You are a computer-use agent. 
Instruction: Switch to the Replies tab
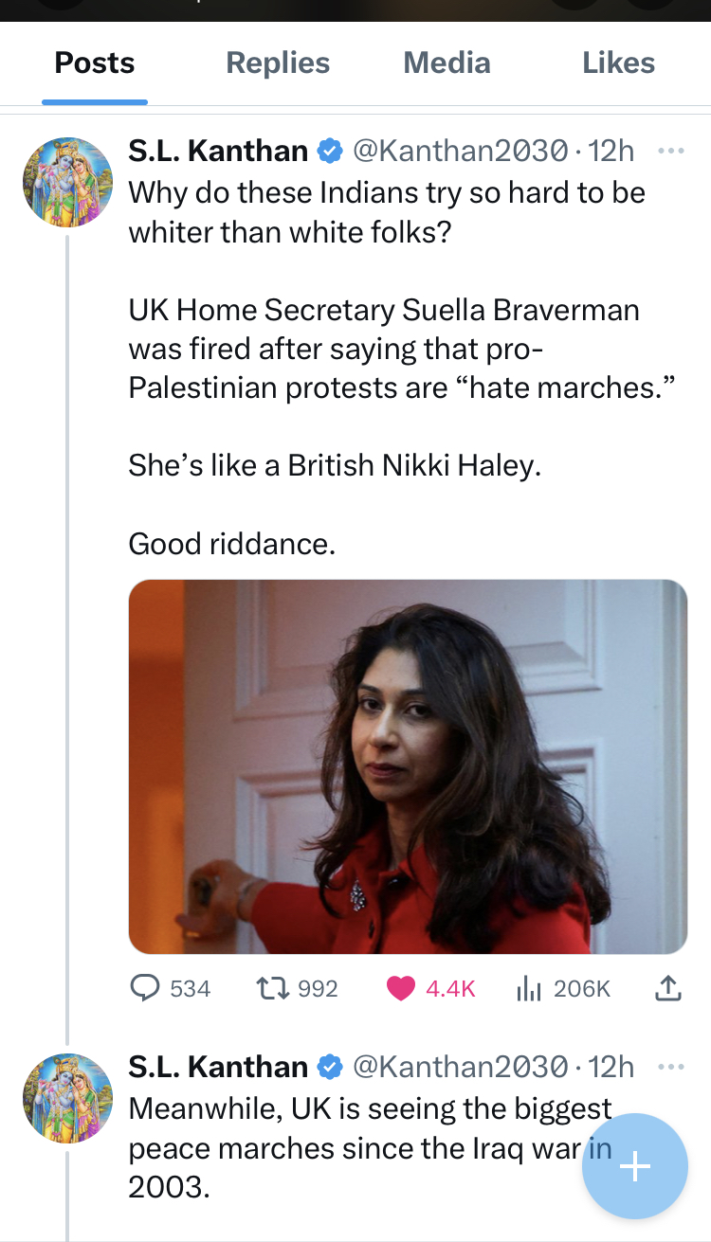[278, 63]
